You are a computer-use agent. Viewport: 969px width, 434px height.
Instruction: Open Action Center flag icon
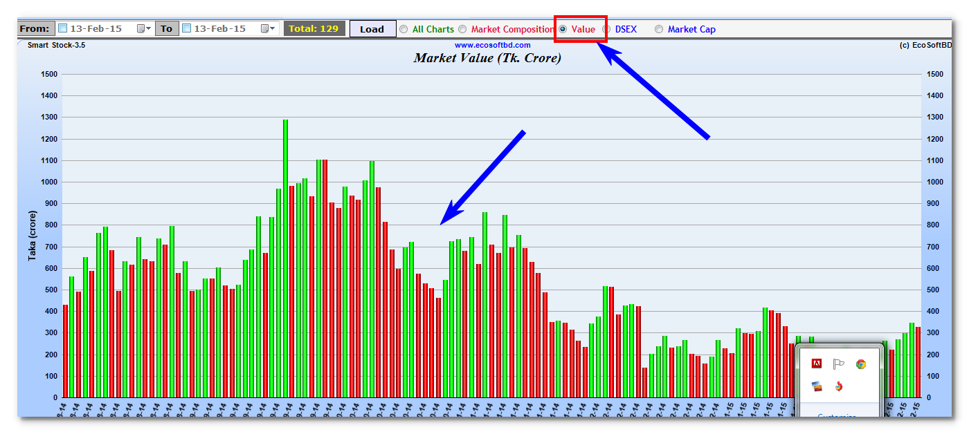[838, 364]
